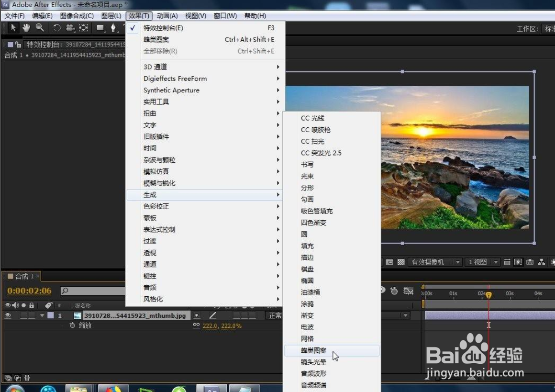Toggle transparency grid in viewer
The width and height of the screenshot is (555, 392).
click(401, 262)
